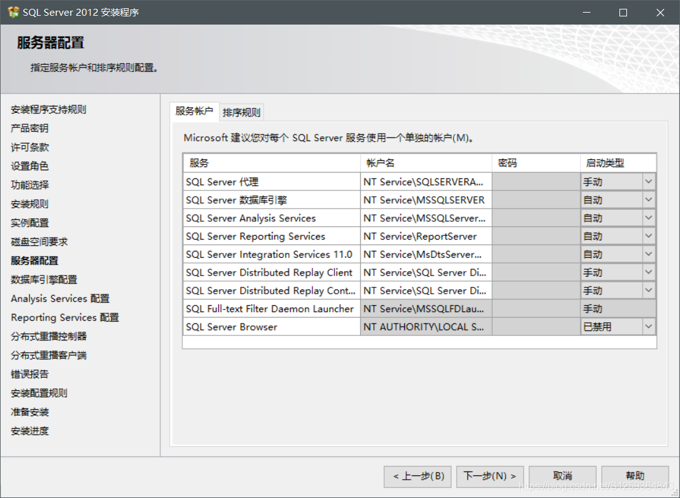Screen dimensions: 680x498
Task: Select the 服务 column header
Action: tap(271, 163)
